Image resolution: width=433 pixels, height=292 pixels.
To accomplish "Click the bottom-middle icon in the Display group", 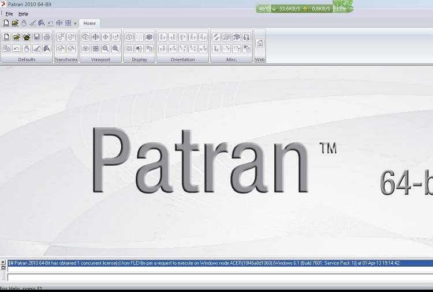I will tap(139, 49).
